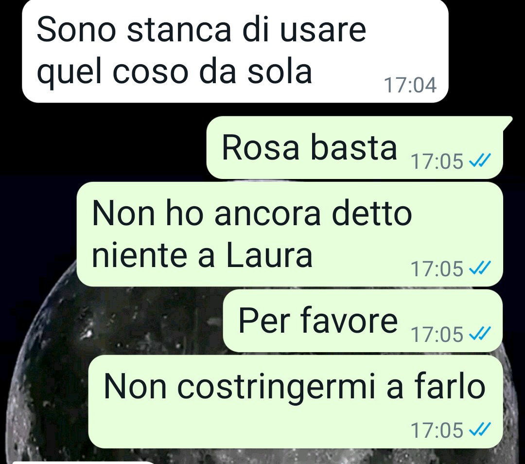Select the message "Non ho ancora detto niente"

(290, 234)
